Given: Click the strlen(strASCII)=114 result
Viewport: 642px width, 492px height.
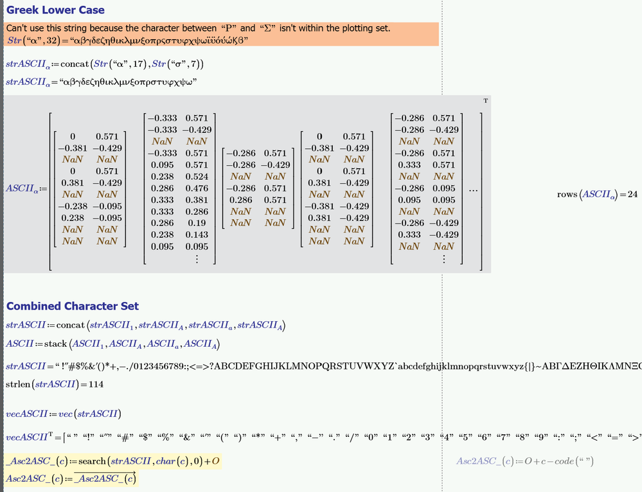Looking at the screenshot, I should [x=55, y=384].
